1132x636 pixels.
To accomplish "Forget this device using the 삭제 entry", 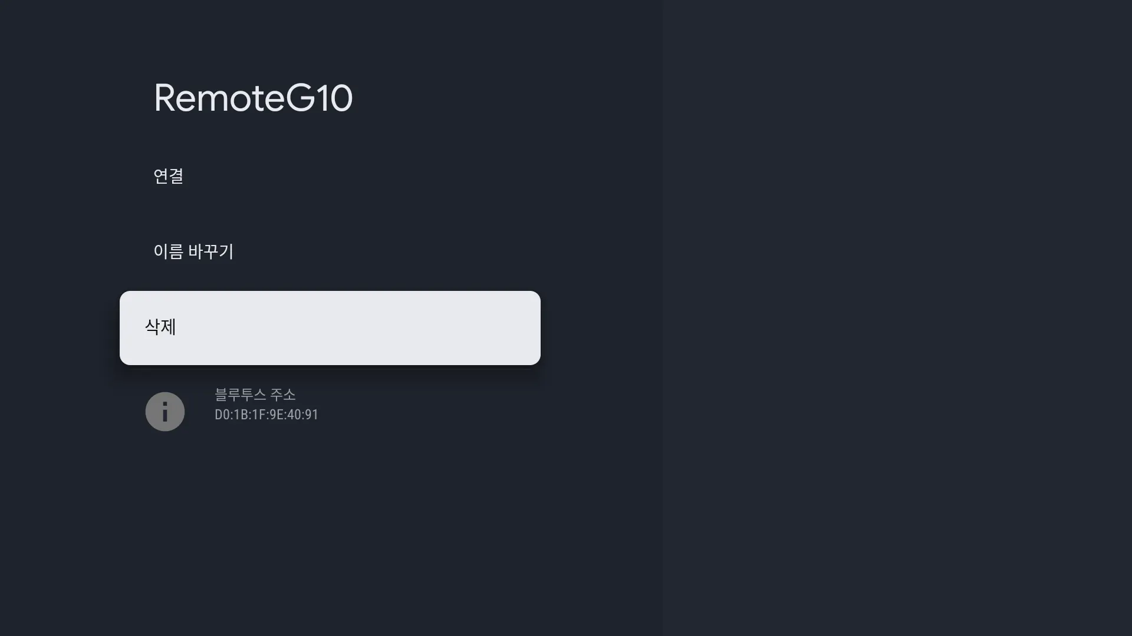I will click(x=330, y=328).
